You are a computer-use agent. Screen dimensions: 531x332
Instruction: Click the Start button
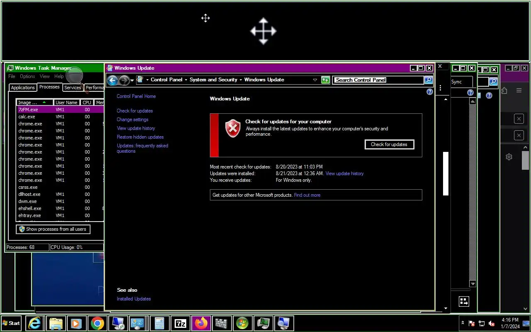(x=12, y=323)
